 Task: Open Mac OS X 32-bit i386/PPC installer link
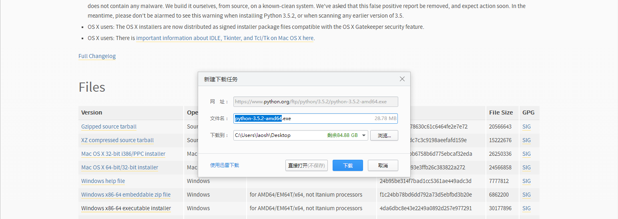123,154
